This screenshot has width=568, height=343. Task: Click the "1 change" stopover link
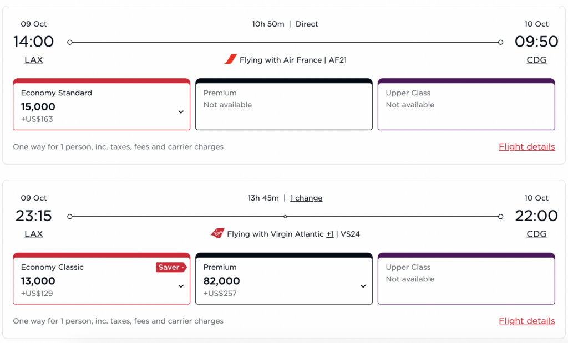306,198
